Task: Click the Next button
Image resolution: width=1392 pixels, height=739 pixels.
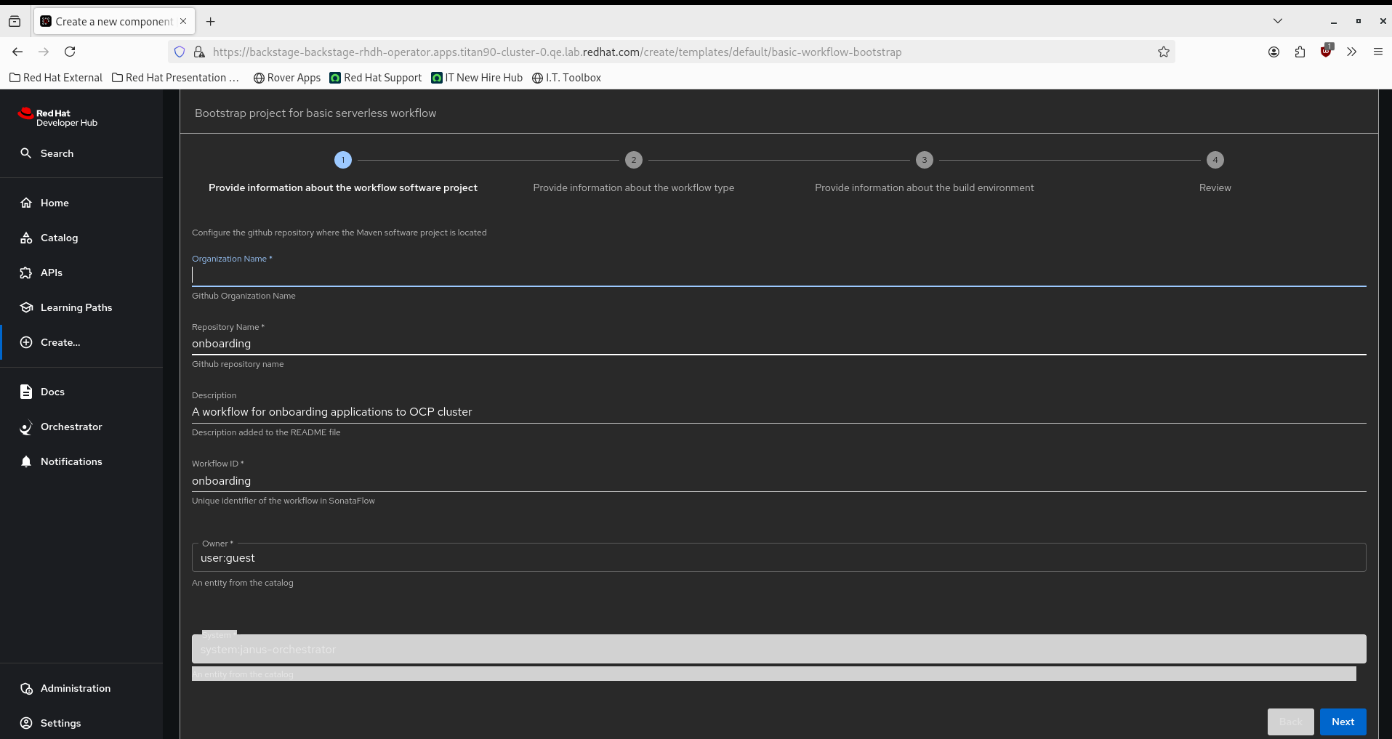Action: (x=1343, y=722)
